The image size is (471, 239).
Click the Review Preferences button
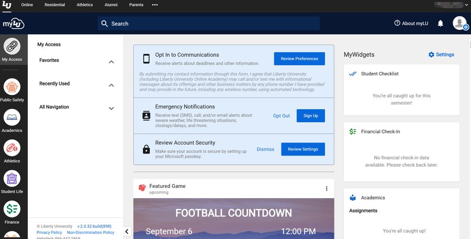[x=299, y=59]
